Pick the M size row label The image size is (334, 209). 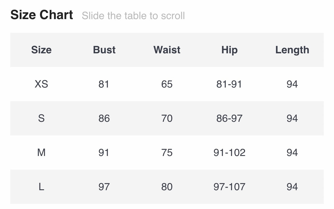(x=41, y=153)
